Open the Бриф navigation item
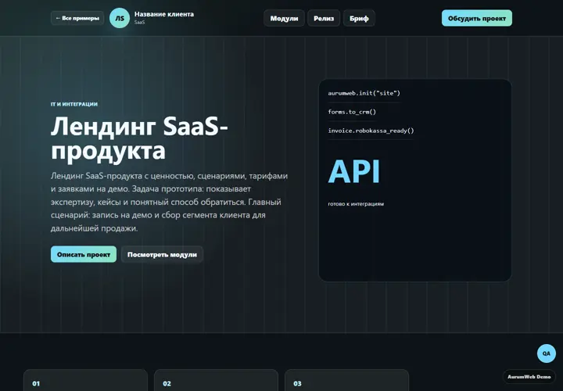 coord(359,18)
